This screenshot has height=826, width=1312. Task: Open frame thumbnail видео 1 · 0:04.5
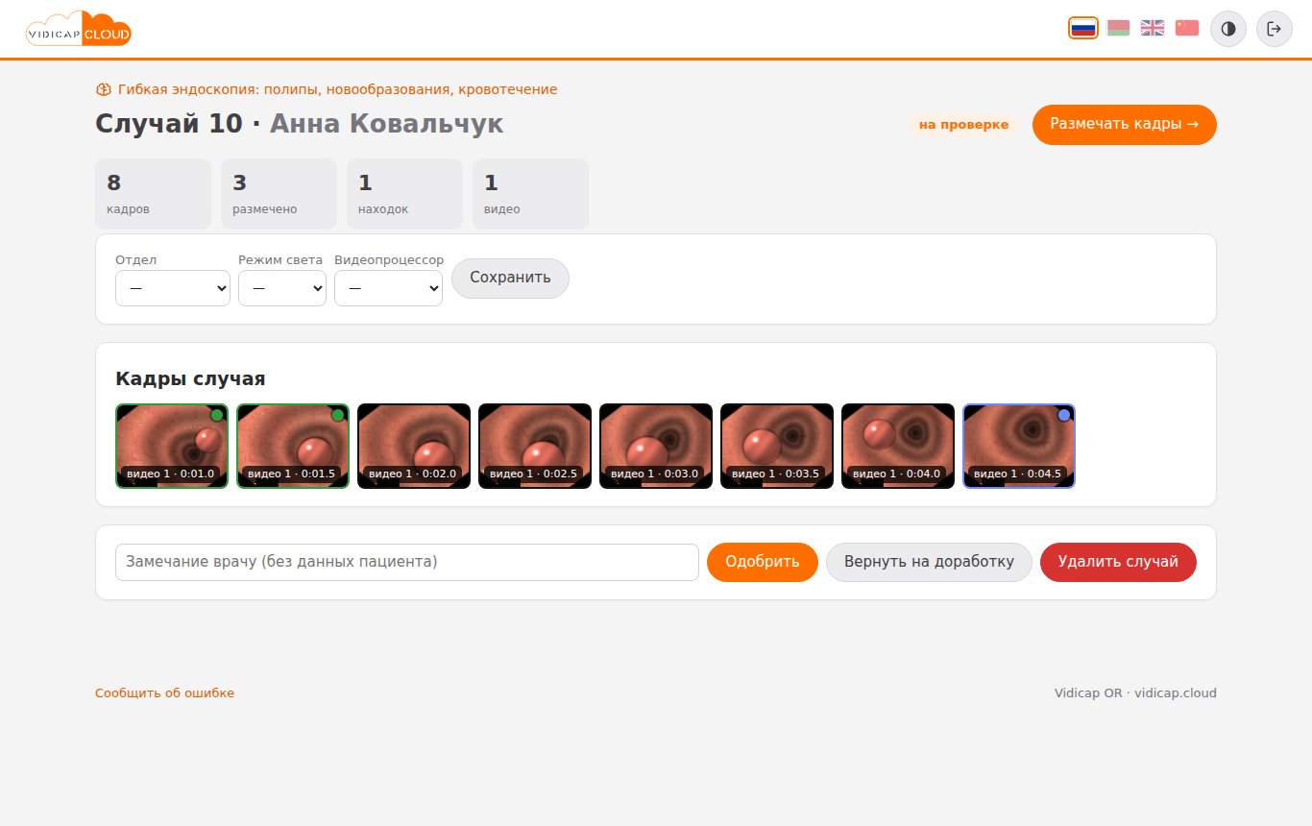[1019, 446]
